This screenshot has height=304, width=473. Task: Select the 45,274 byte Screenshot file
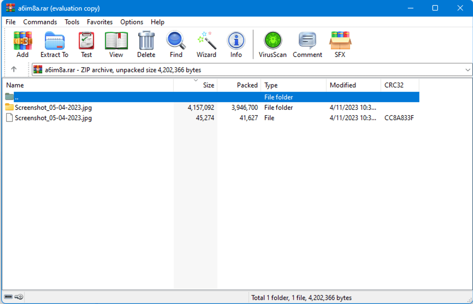[53, 118]
